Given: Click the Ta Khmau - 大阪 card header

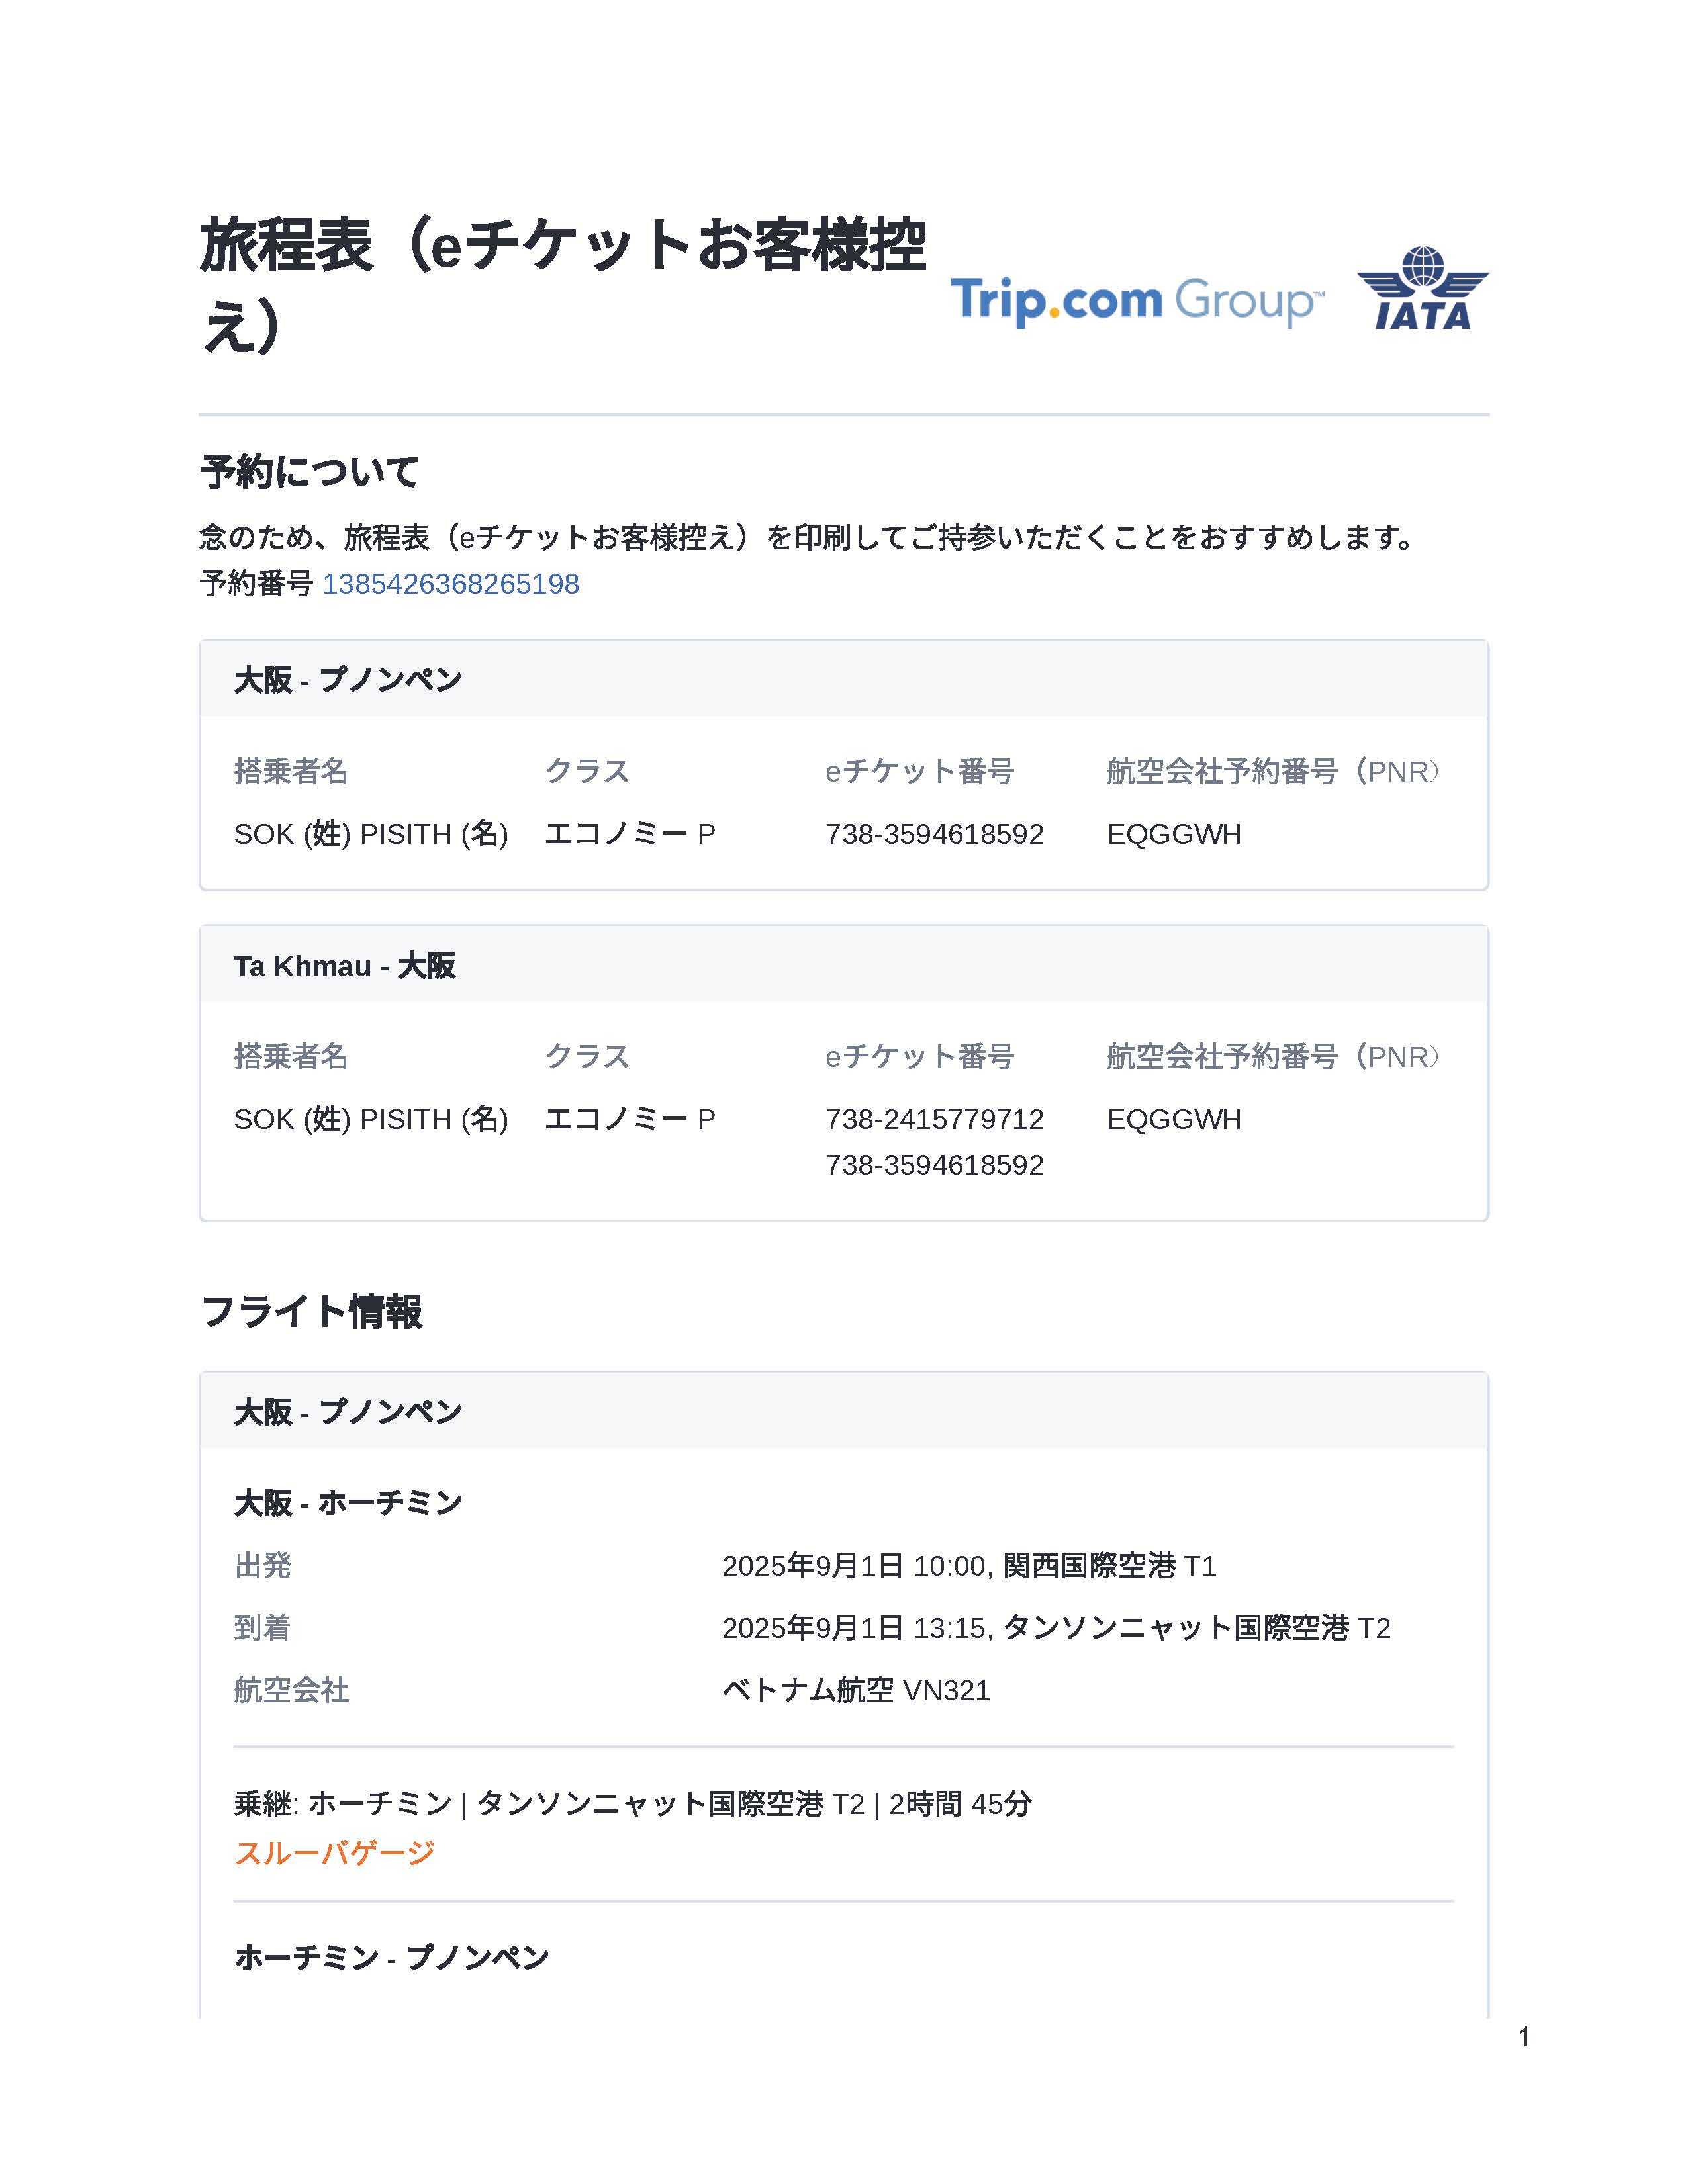Looking at the screenshot, I should click(345, 965).
